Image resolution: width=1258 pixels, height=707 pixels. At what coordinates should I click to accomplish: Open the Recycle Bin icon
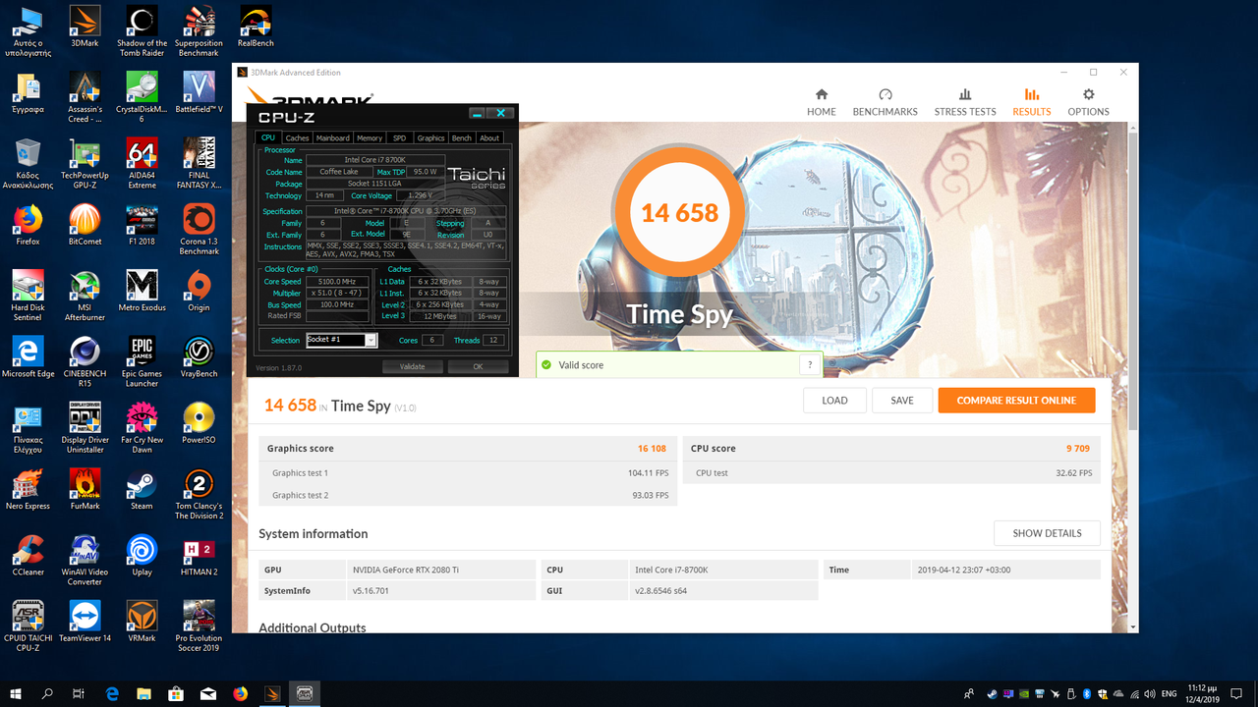(28, 163)
